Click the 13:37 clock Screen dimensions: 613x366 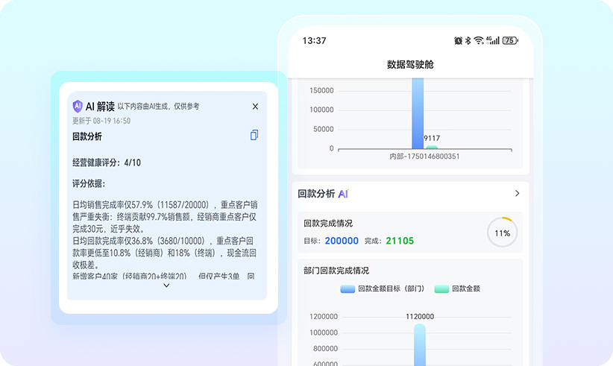[314, 40]
